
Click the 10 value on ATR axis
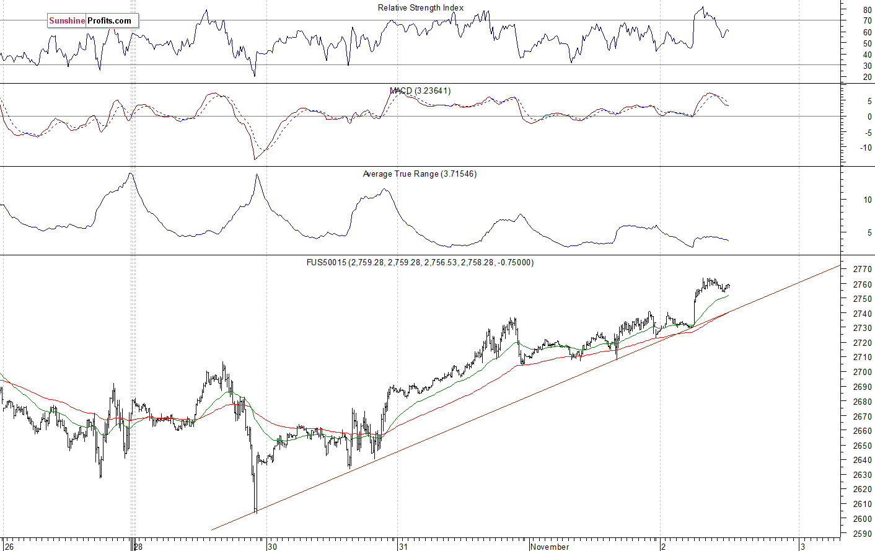pos(867,200)
